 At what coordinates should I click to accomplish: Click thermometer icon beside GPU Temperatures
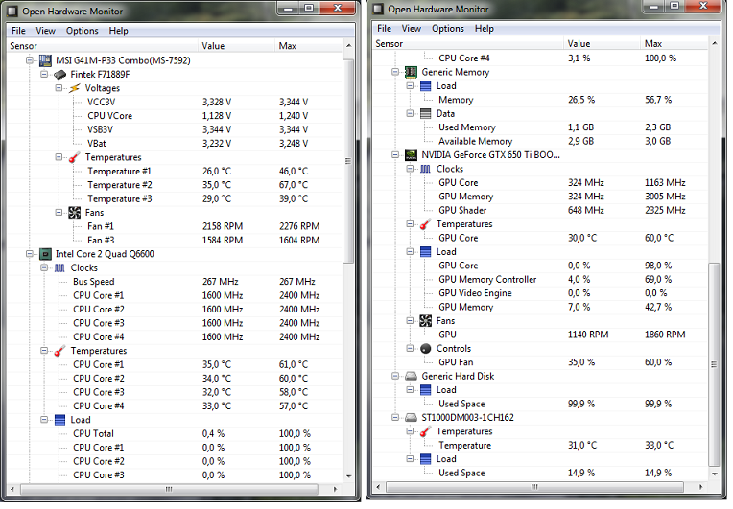coord(425,224)
